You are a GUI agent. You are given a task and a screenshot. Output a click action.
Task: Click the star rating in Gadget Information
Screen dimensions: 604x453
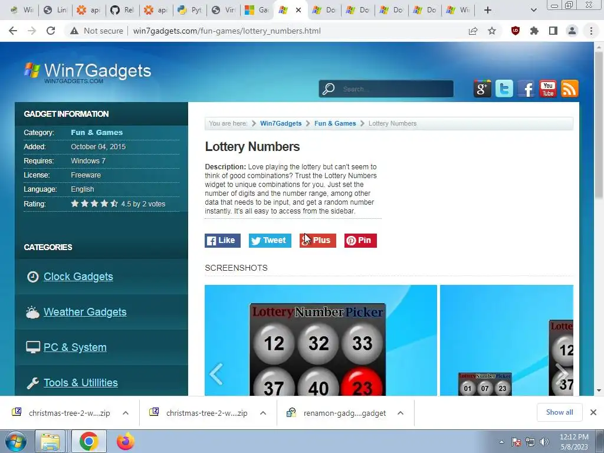(94, 203)
